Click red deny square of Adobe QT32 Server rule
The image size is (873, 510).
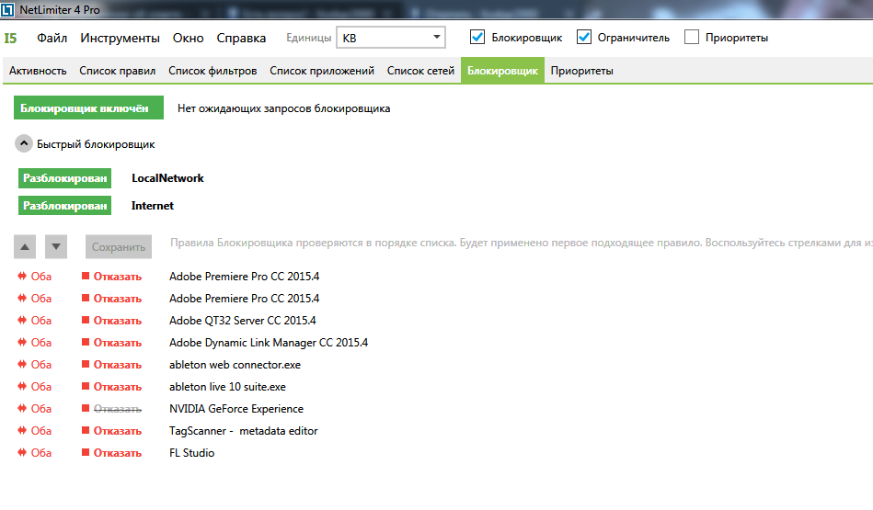click(x=86, y=320)
